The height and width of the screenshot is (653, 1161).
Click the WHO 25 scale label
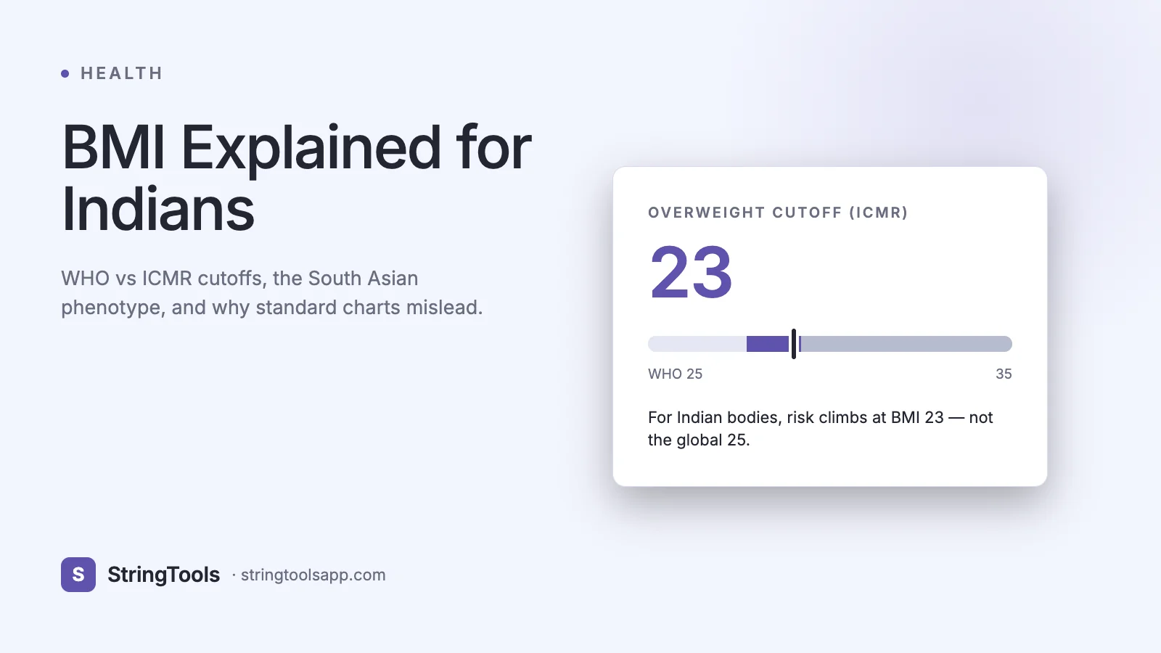(x=675, y=374)
